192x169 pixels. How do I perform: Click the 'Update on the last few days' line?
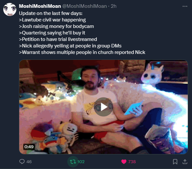[x=51, y=13]
